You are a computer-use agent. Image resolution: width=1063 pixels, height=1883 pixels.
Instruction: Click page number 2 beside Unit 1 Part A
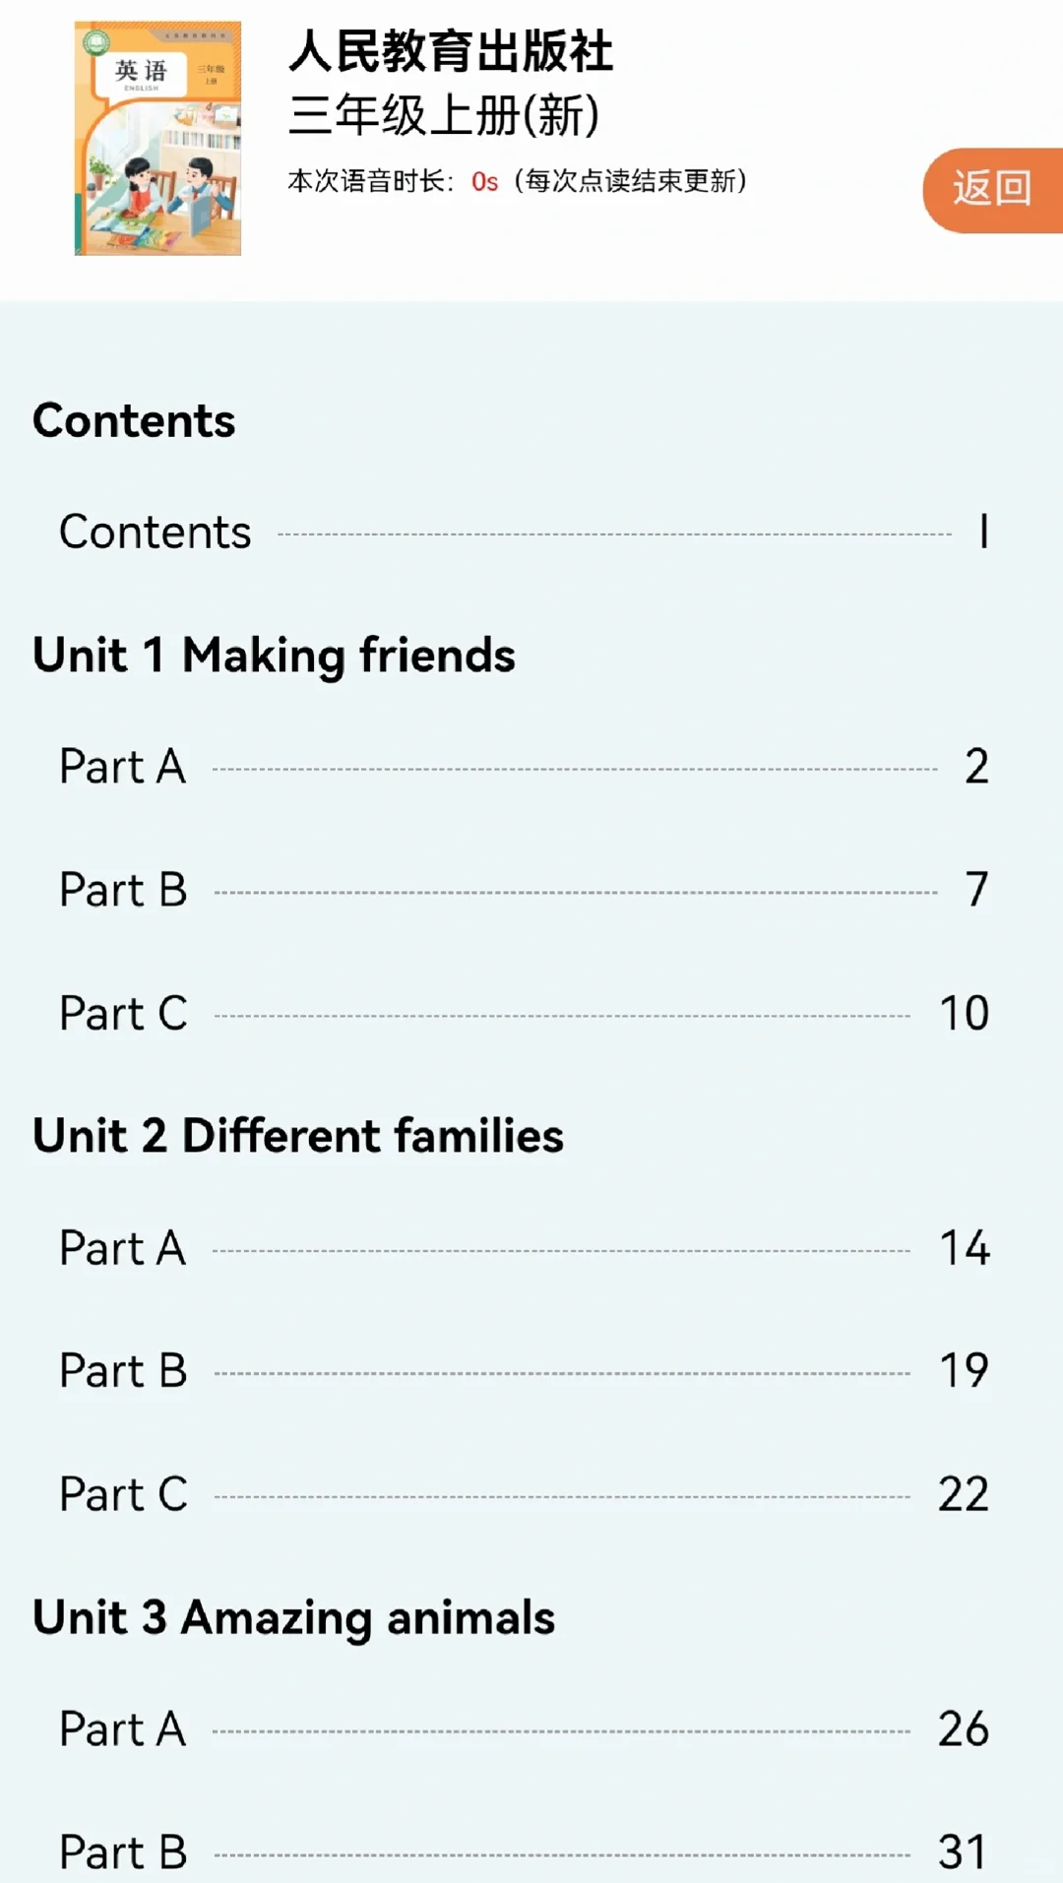click(x=976, y=767)
